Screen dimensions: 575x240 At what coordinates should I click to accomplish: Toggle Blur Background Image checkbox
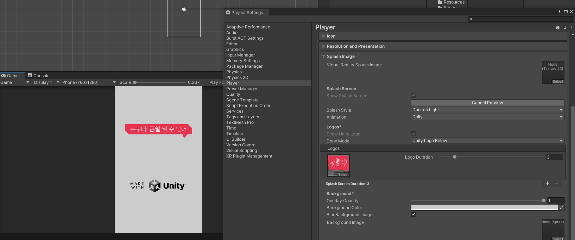pyautogui.click(x=413, y=214)
